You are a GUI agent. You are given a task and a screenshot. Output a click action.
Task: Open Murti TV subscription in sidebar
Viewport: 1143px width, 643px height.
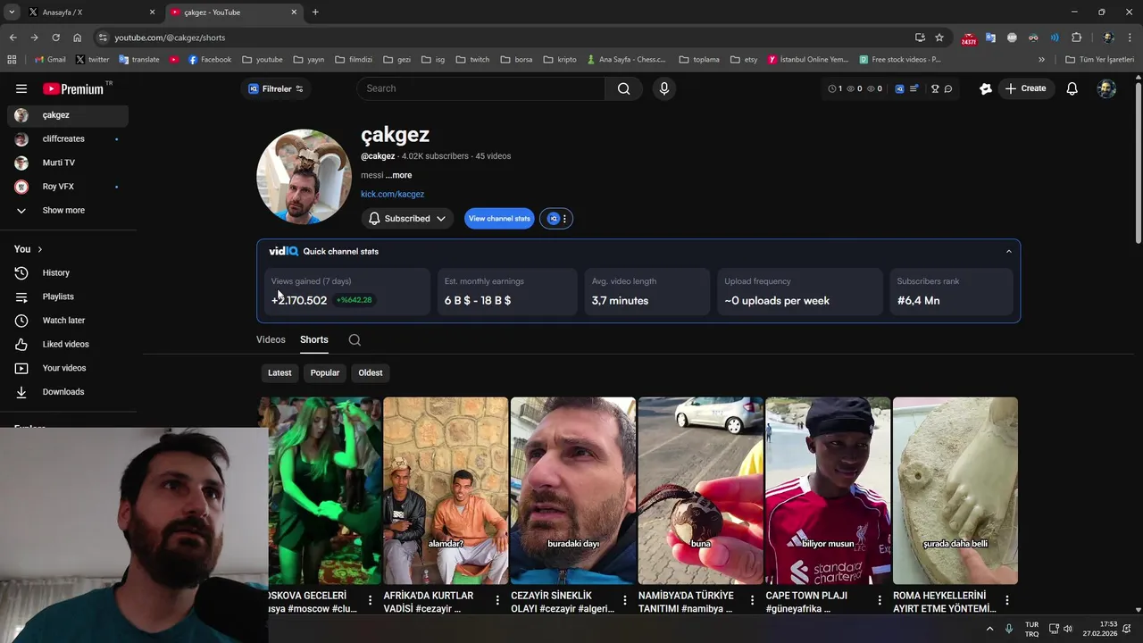pos(68,163)
